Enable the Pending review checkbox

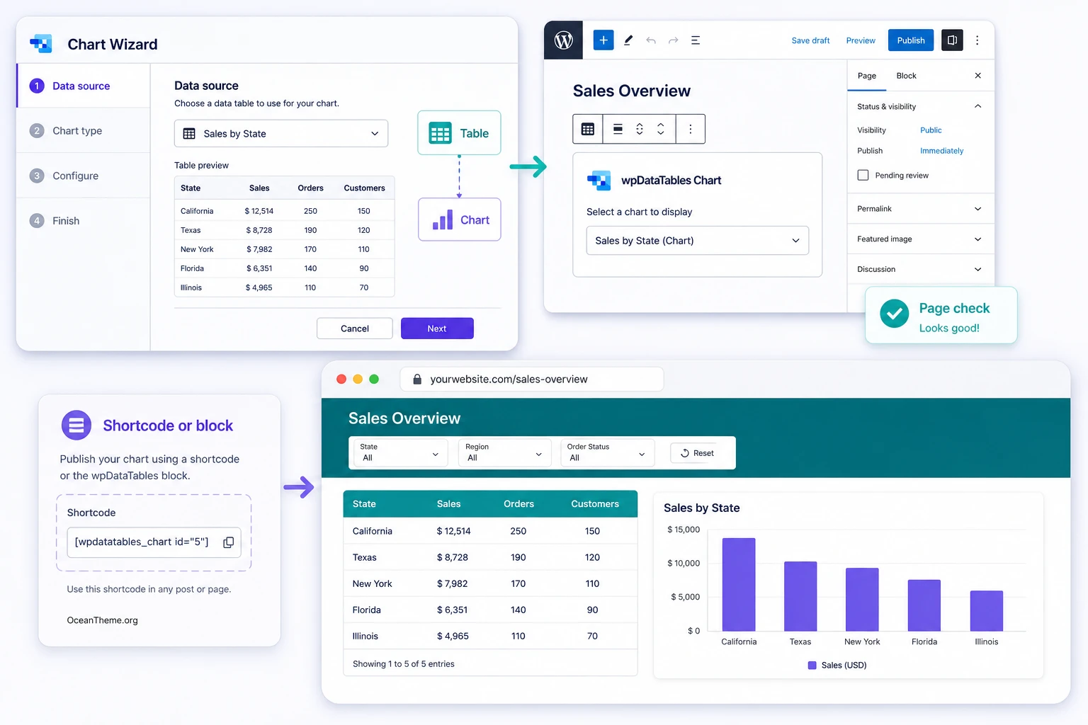[863, 175]
